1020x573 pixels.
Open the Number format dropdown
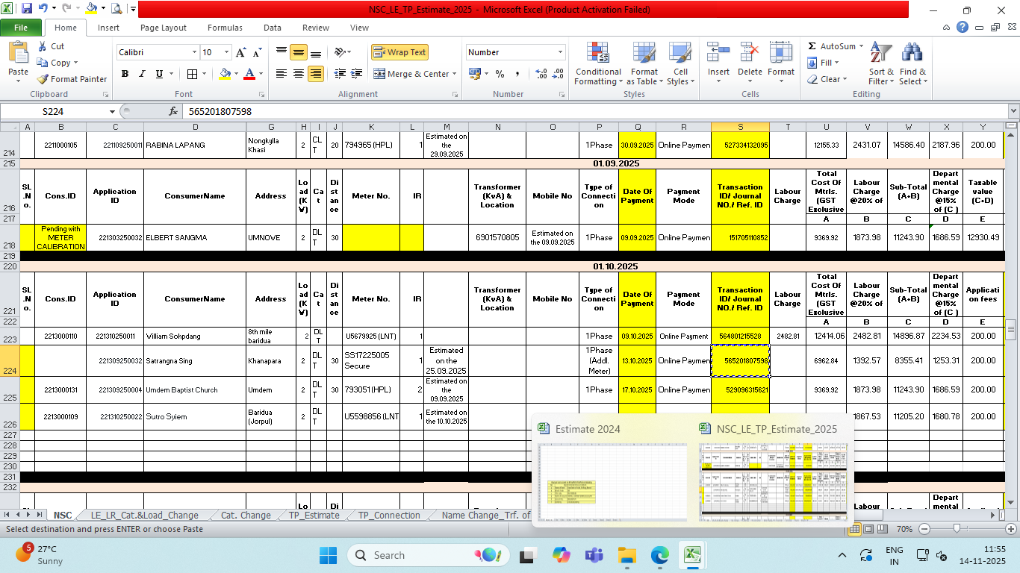click(560, 52)
